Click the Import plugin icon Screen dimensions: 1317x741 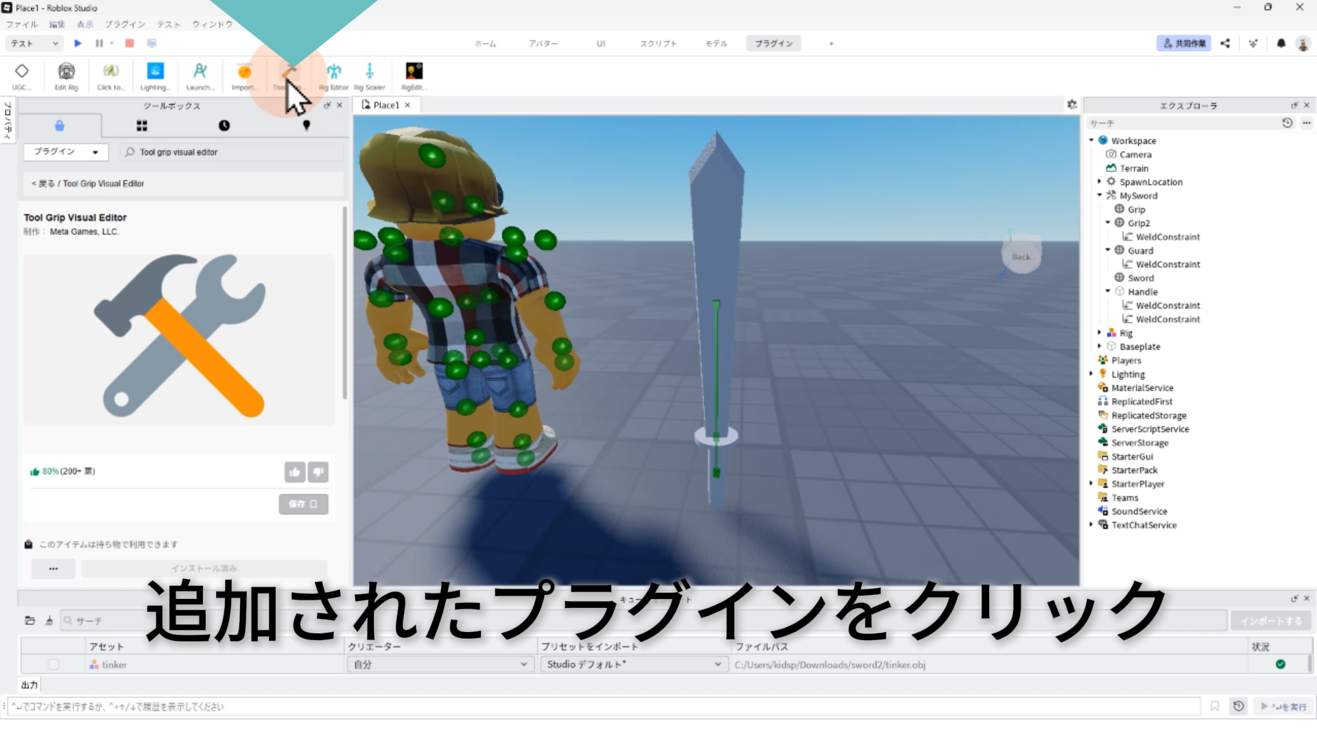click(244, 72)
